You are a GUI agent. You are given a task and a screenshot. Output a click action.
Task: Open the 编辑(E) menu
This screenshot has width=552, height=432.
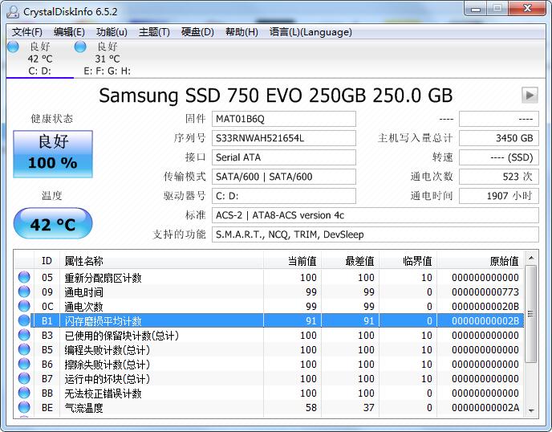(x=69, y=32)
